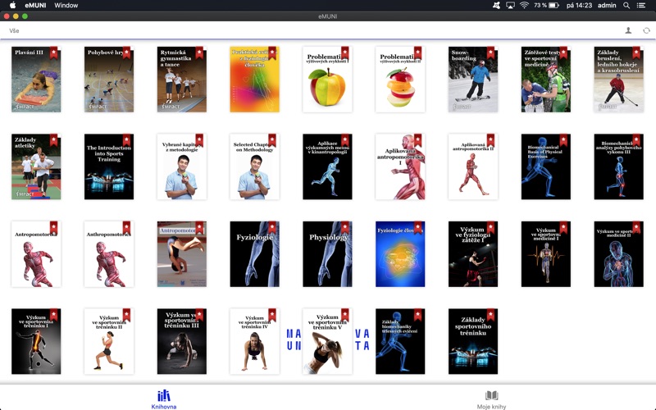656x410 pixels.
Task: Click star bookmark on Physiology cover
Action: (x=344, y=228)
